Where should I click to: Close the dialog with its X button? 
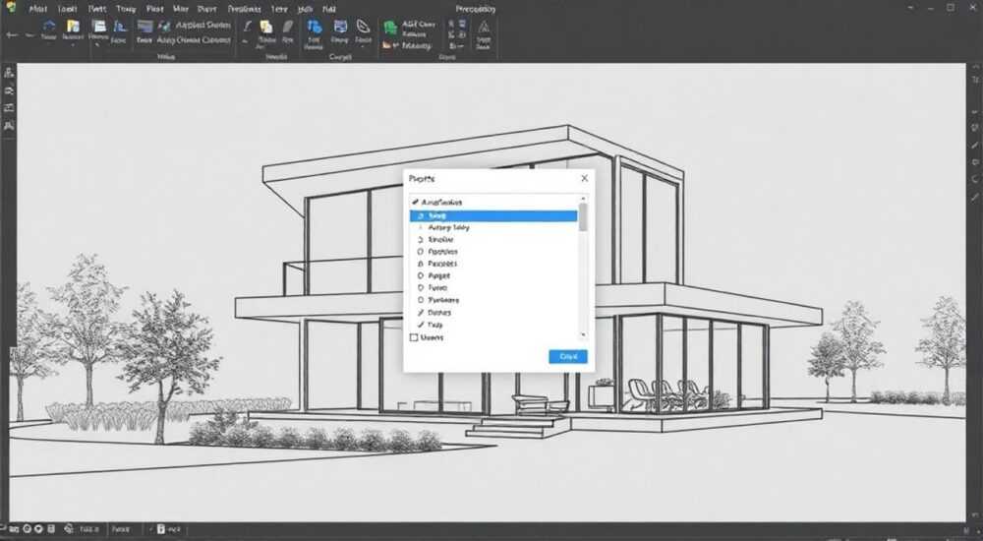point(584,178)
